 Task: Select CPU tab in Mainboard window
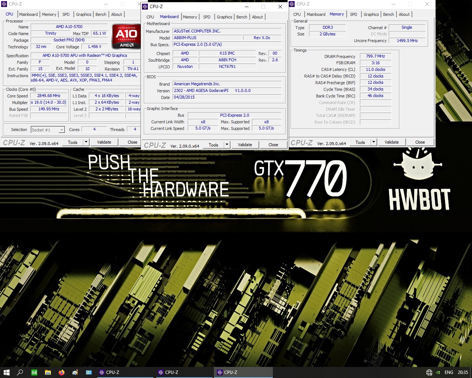click(150, 17)
